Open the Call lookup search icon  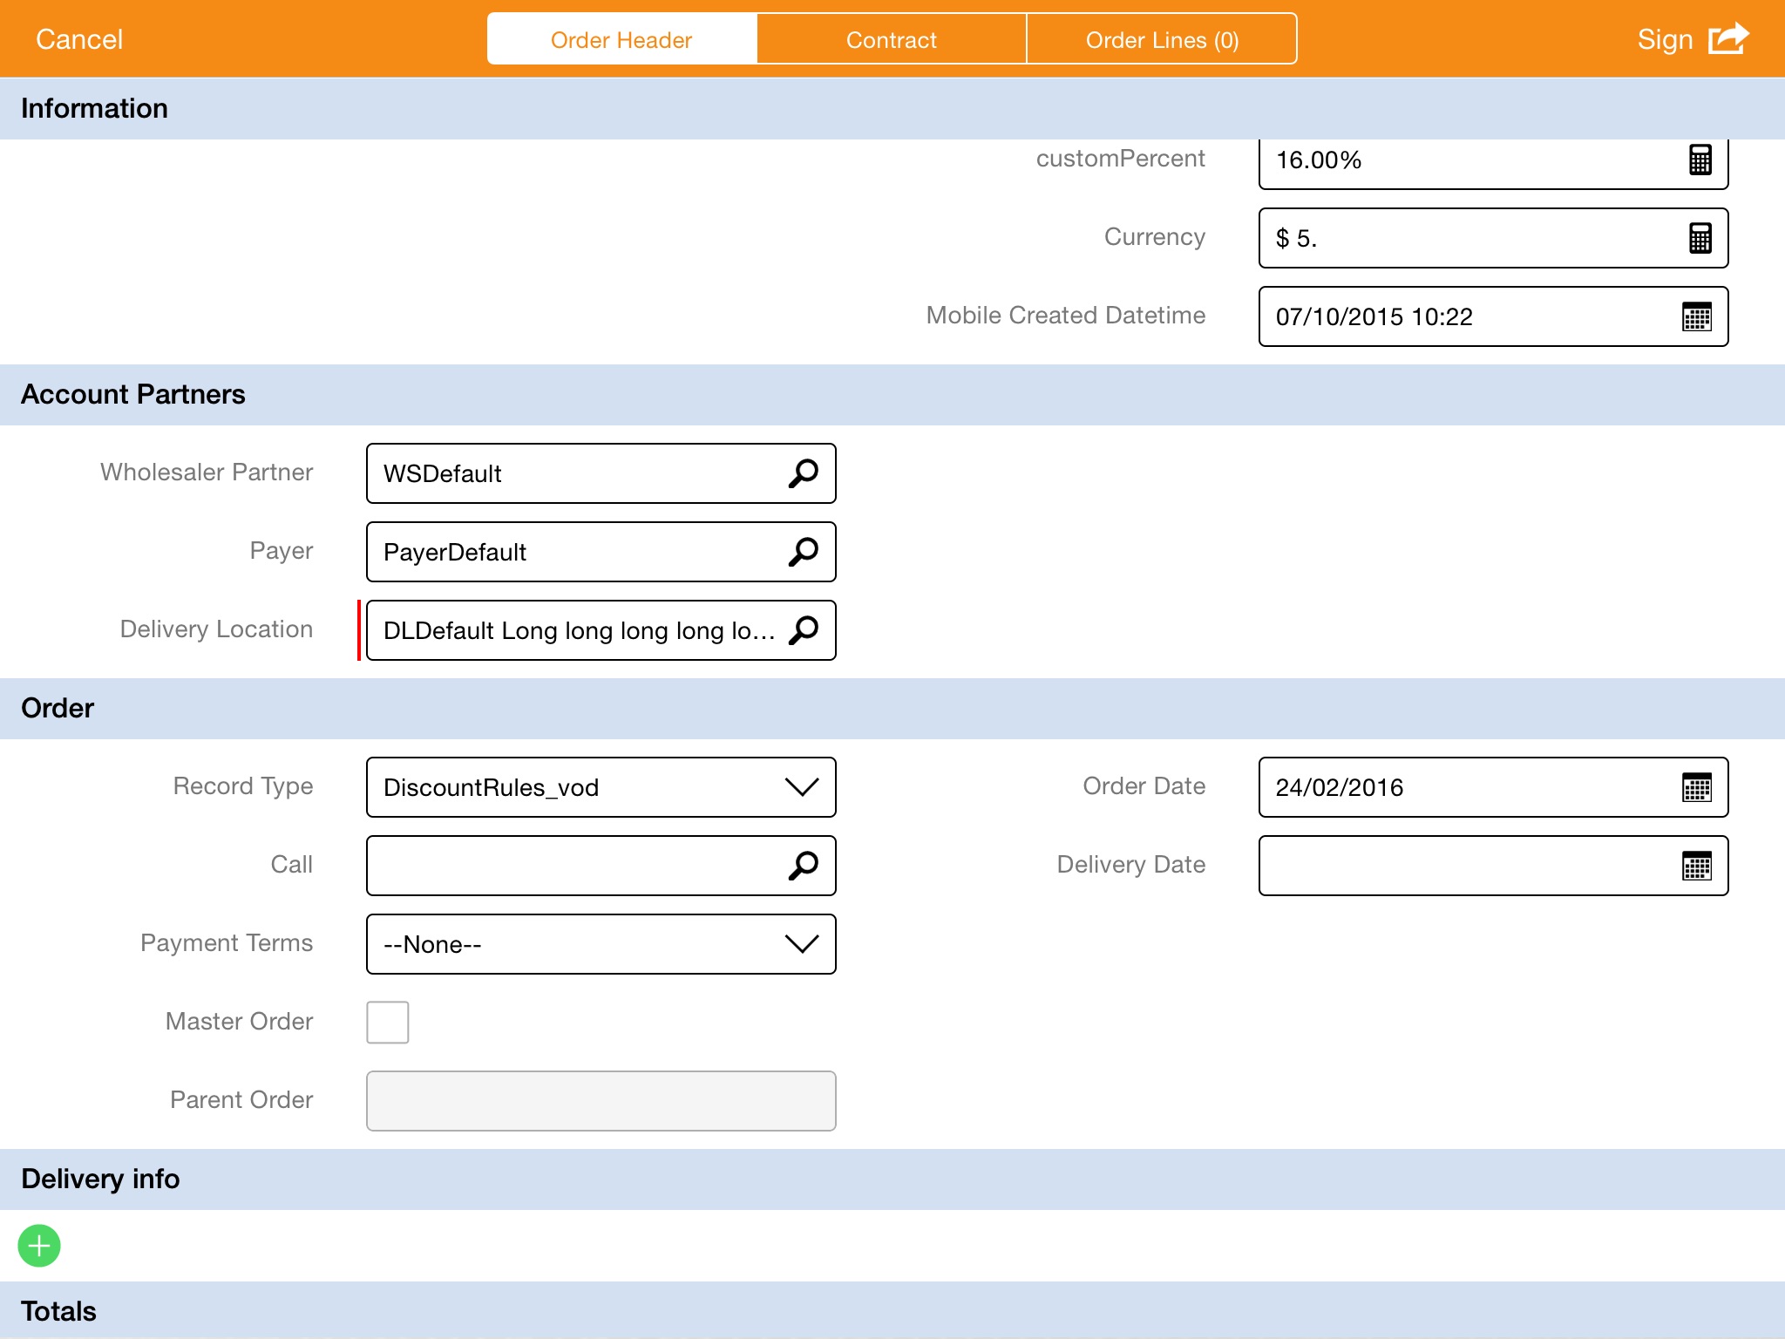click(x=803, y=866)
